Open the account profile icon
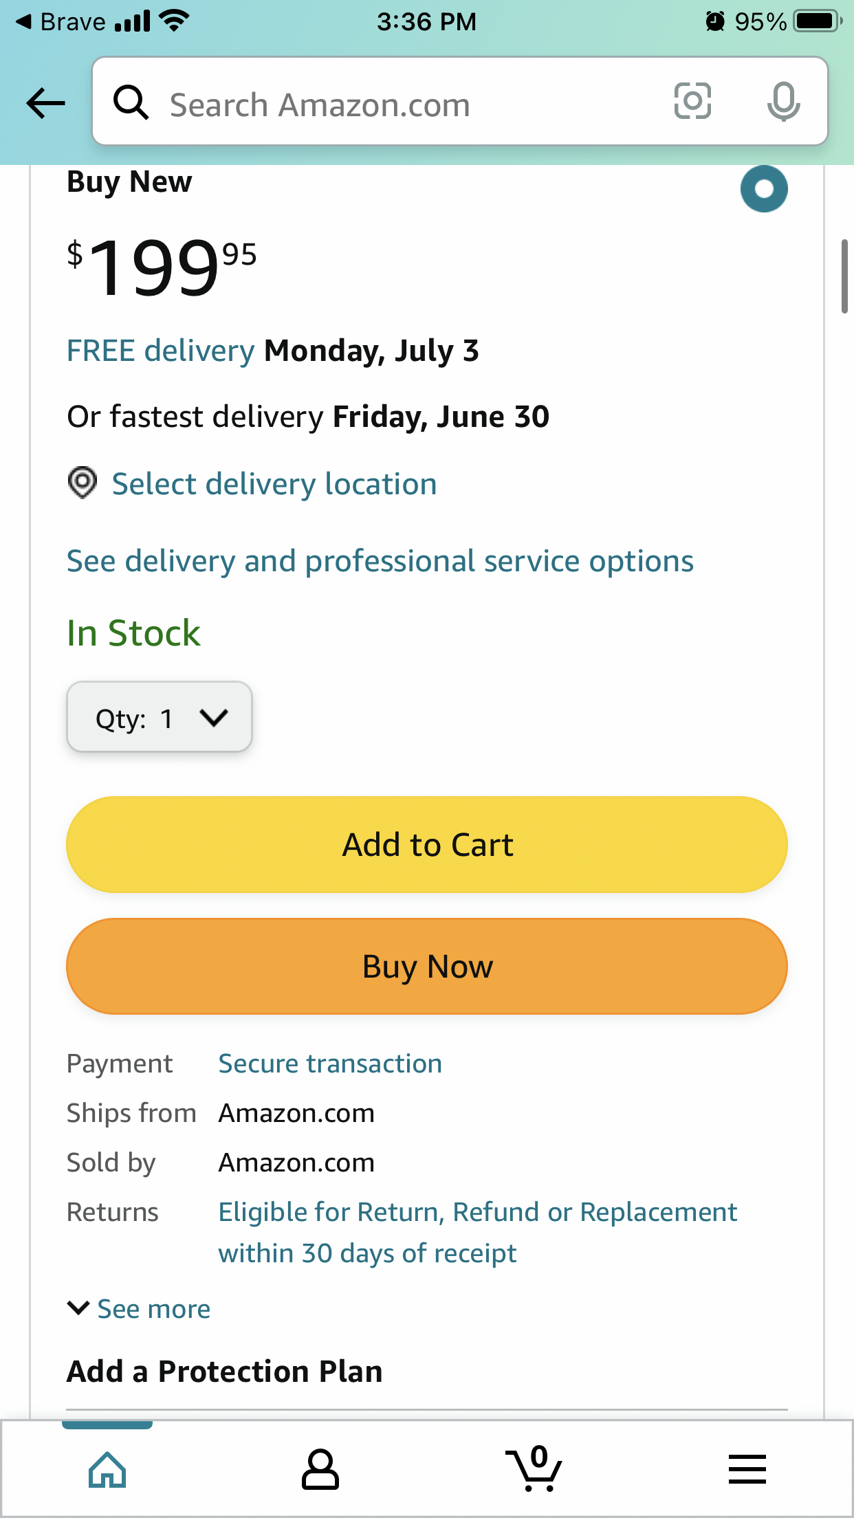This screenshot has width=854, height=1518. [320, 1470]
